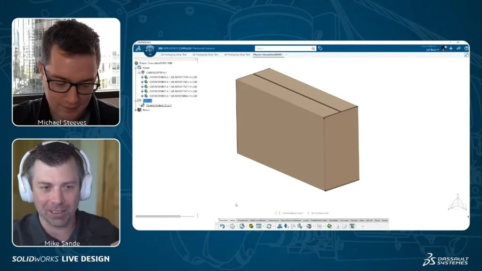Click the cardboard box model in viewport
Viewport: 482px width, 271px height.
click(297, 129)
